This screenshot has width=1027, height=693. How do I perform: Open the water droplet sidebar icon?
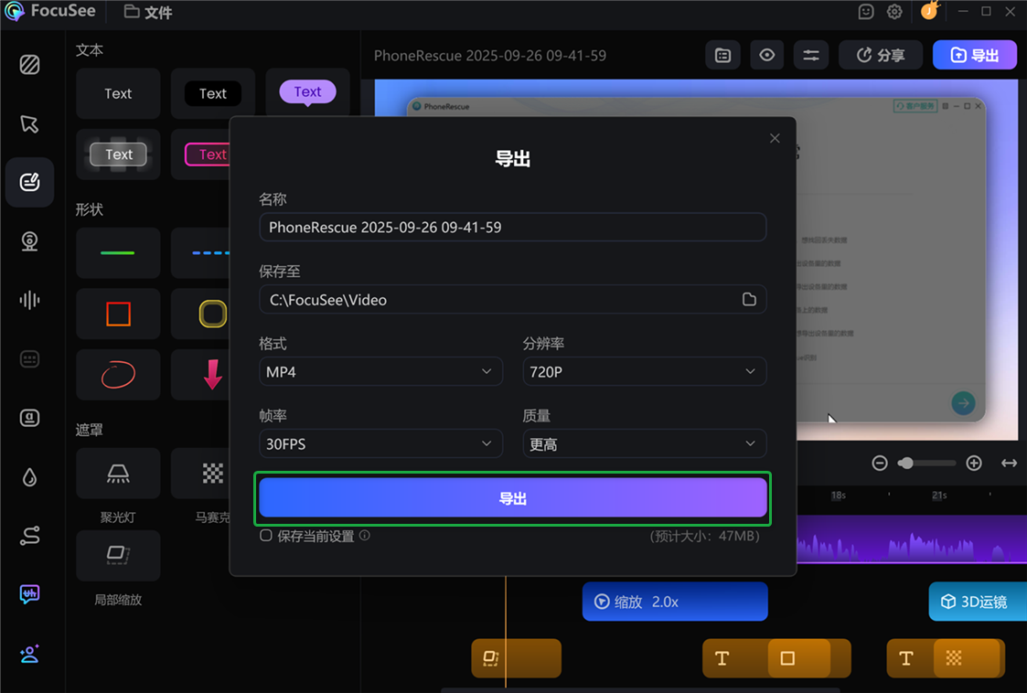29,477
